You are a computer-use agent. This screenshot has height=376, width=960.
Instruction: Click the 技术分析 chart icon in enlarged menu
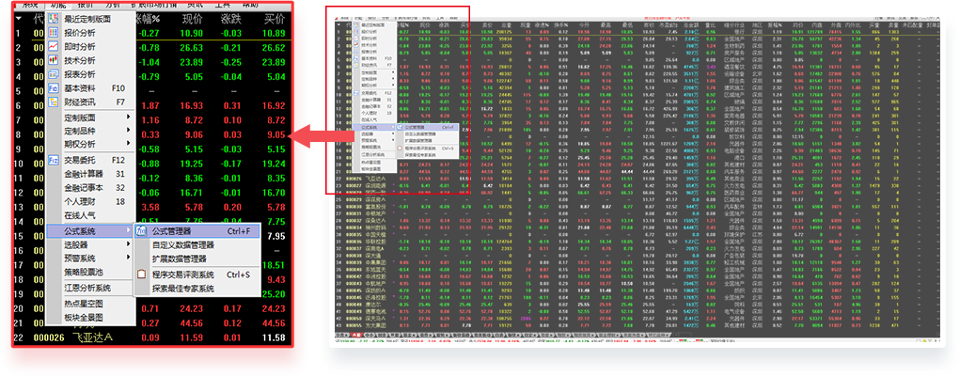pos(53,60)
